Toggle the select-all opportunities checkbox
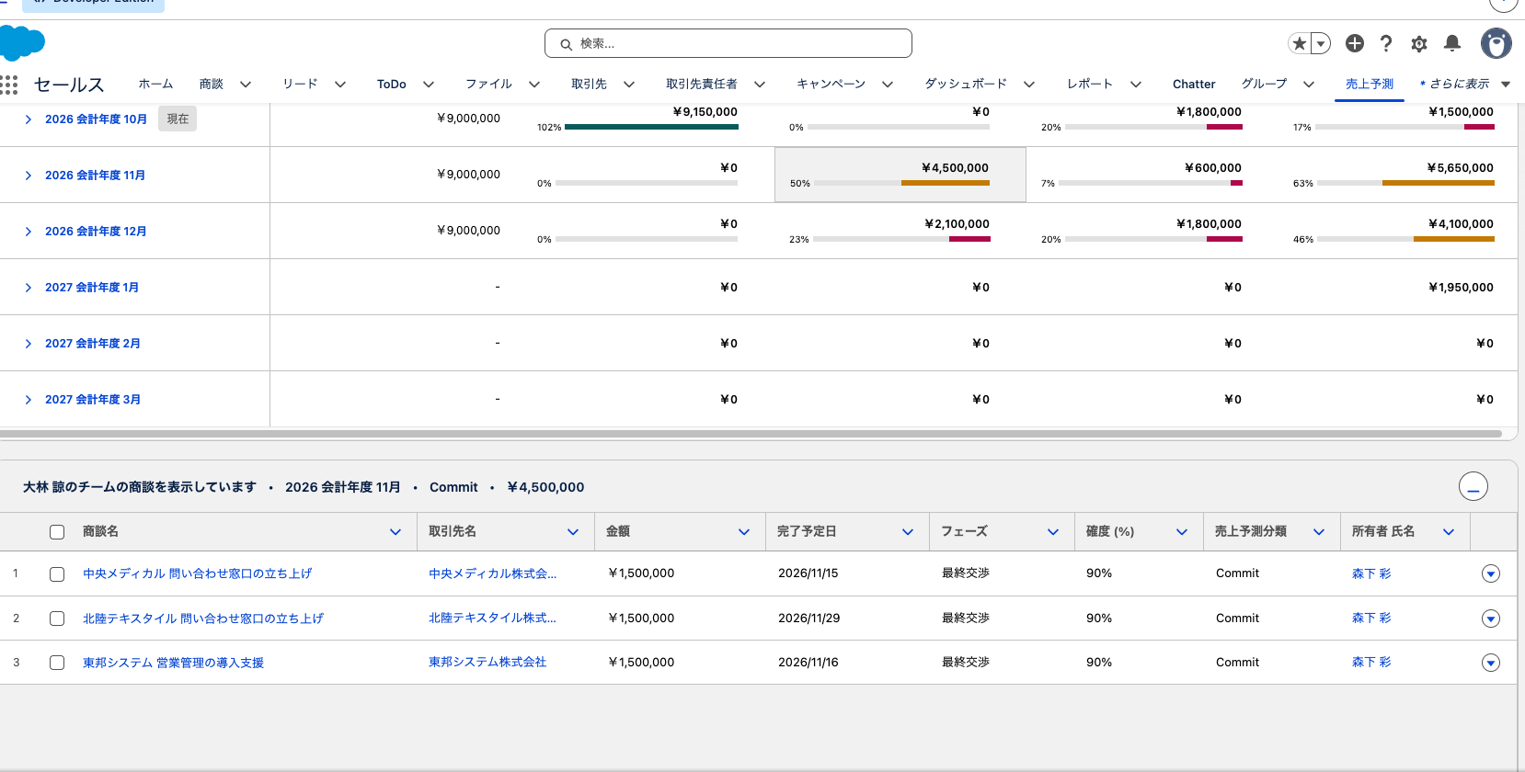Viewport: 1525px width, 772px height. (57, 532)
